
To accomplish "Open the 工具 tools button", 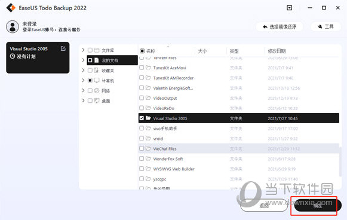I will [x=325, y=27].
